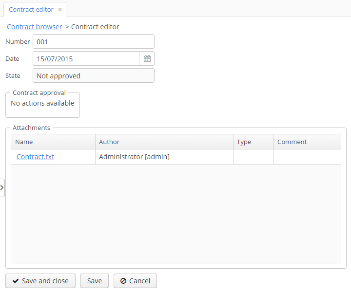
Task: Click the Comment column header
Action: 307,142
